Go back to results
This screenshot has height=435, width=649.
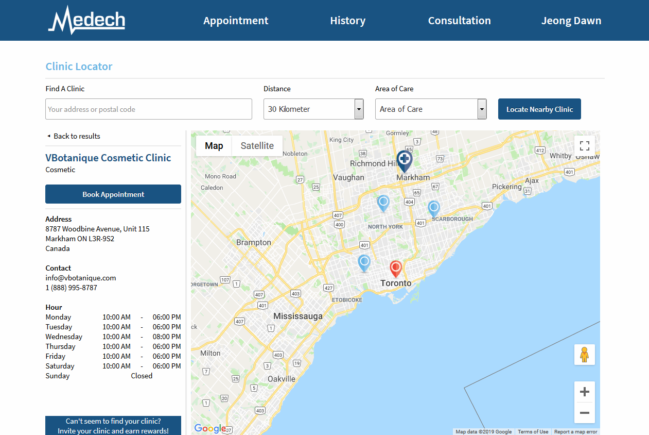click(x=74, y=136)
